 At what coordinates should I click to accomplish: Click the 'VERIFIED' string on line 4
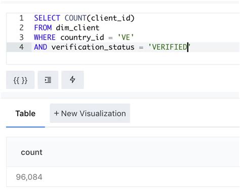(x=169, y=47)
